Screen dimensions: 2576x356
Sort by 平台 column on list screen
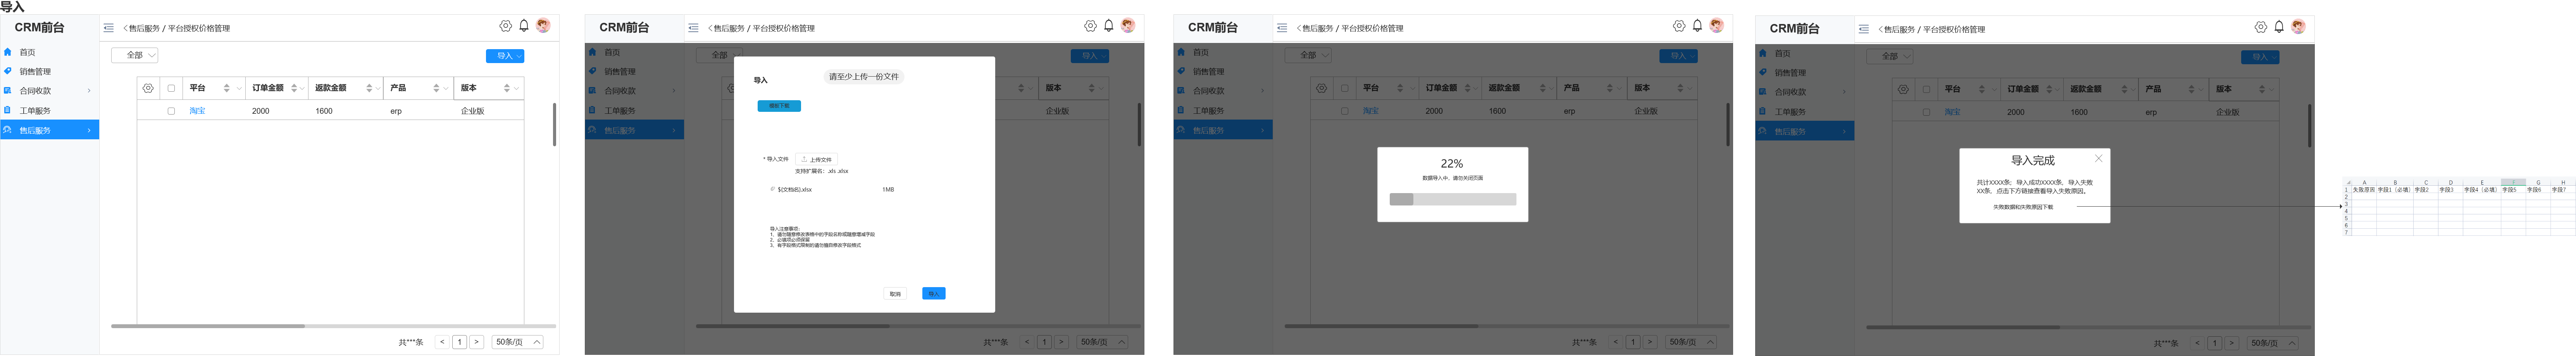[x=227, y=88]
